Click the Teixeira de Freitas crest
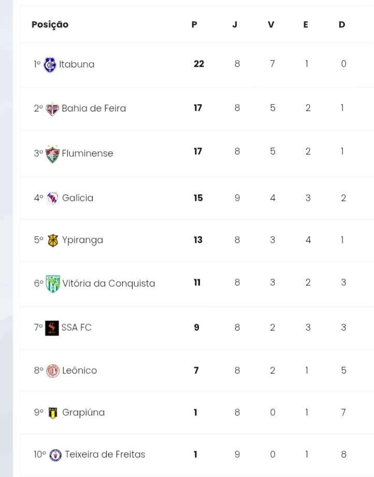 55,455
